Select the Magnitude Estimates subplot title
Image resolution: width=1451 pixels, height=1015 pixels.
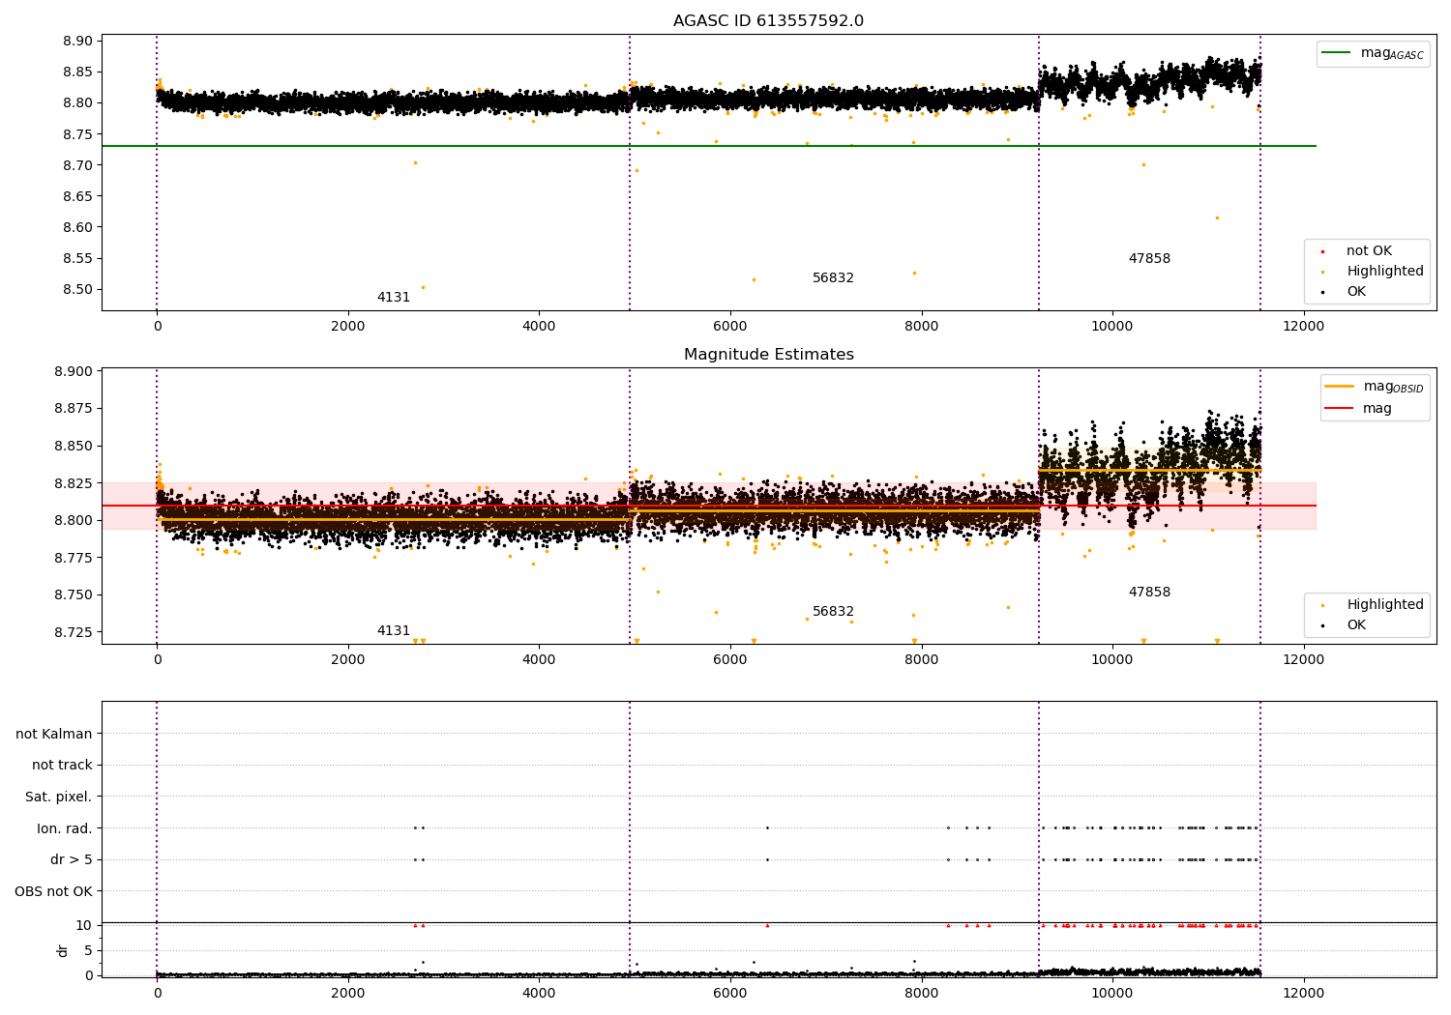(x=768, y=355)
